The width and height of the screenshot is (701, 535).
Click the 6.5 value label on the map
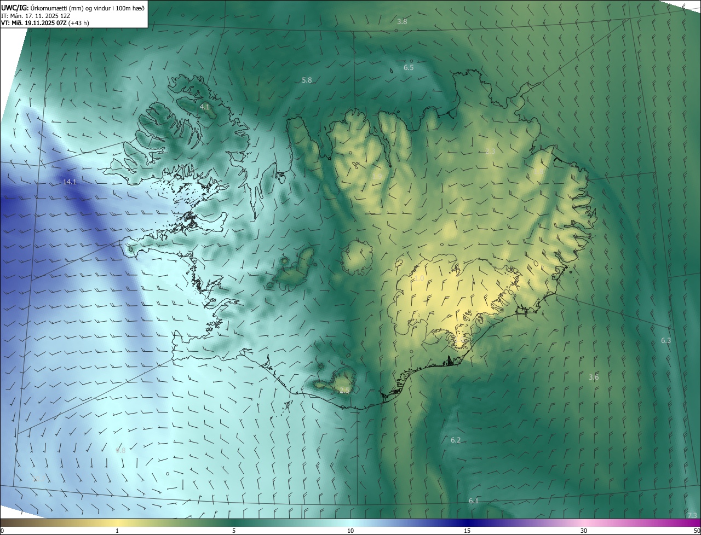click(409, 67)
